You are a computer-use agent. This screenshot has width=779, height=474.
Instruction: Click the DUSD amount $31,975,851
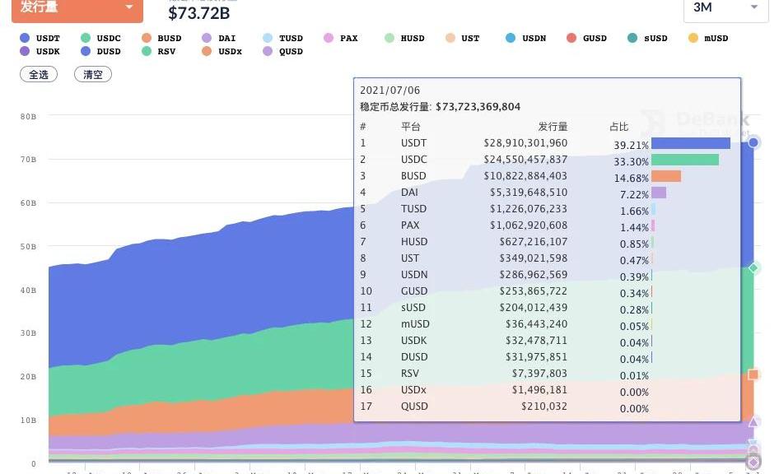click(x=537, y=356)
